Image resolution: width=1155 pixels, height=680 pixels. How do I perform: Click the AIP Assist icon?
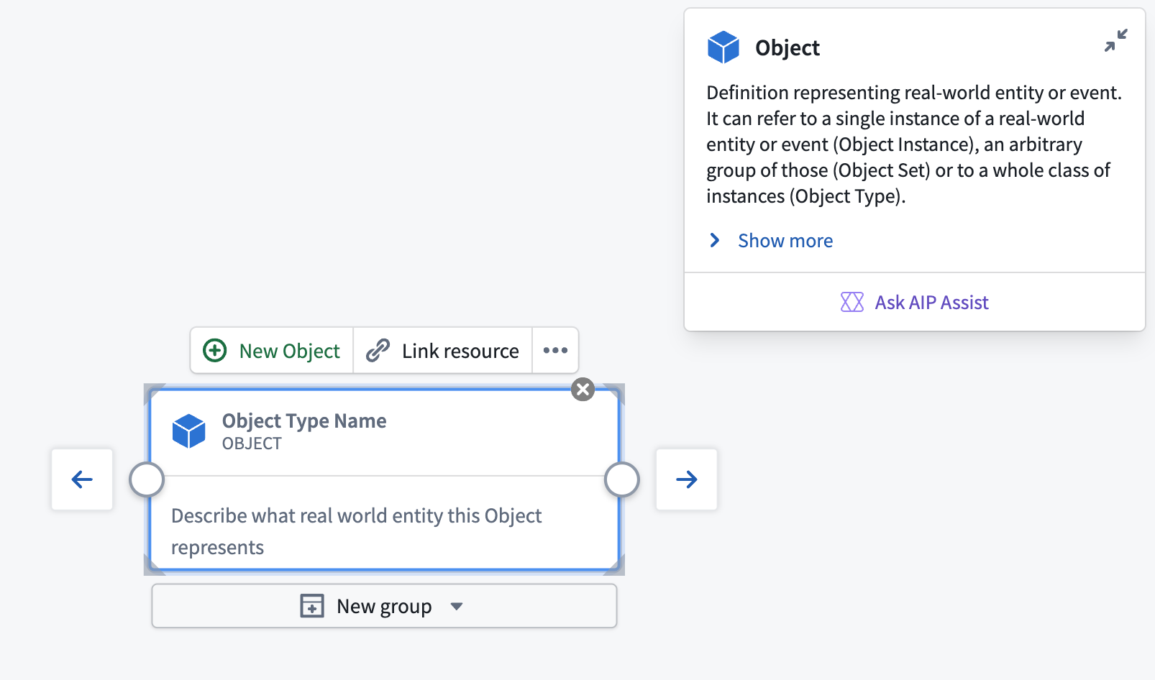pos(852,302)
